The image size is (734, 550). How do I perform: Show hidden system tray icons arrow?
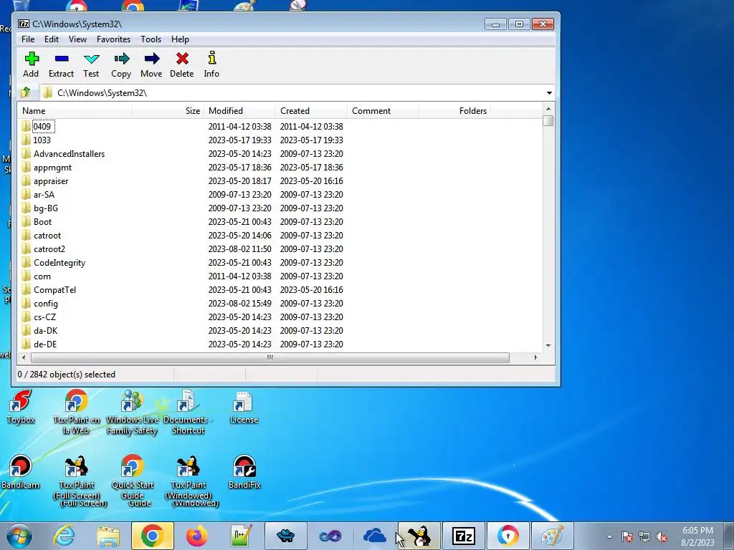(x=609, y=536)
